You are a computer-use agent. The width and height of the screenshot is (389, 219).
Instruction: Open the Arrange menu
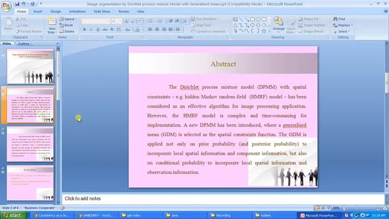pyautogui.click(x=278, y=25)
